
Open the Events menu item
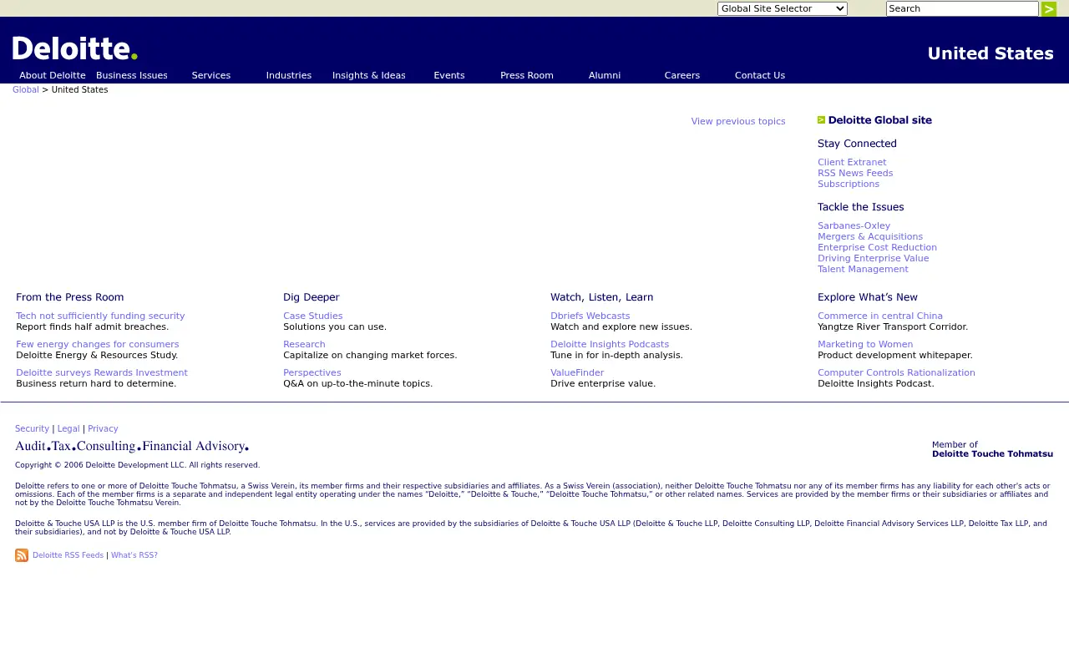point(449,75)
